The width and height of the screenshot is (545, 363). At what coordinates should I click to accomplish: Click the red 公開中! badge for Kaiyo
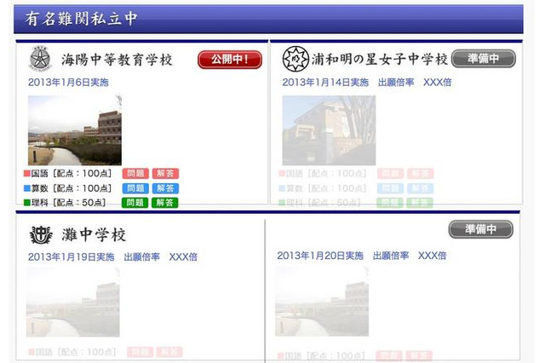point(230,60)
